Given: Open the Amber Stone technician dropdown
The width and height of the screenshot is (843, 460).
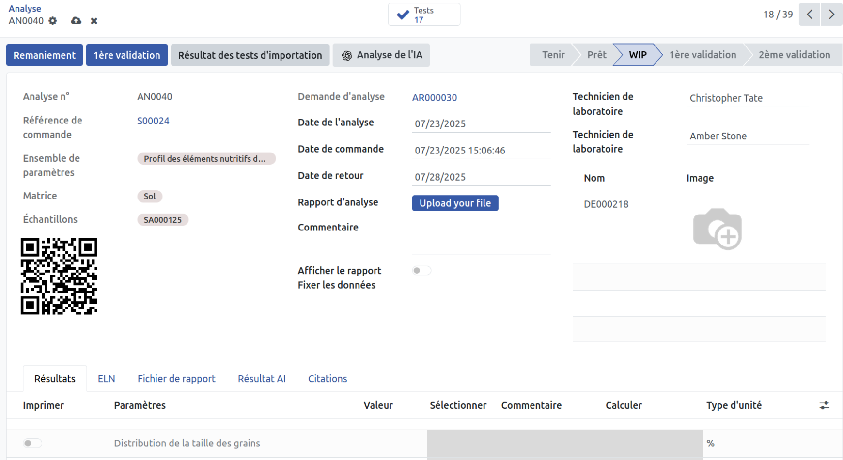Looking at the screenshot, I should 748,136.
